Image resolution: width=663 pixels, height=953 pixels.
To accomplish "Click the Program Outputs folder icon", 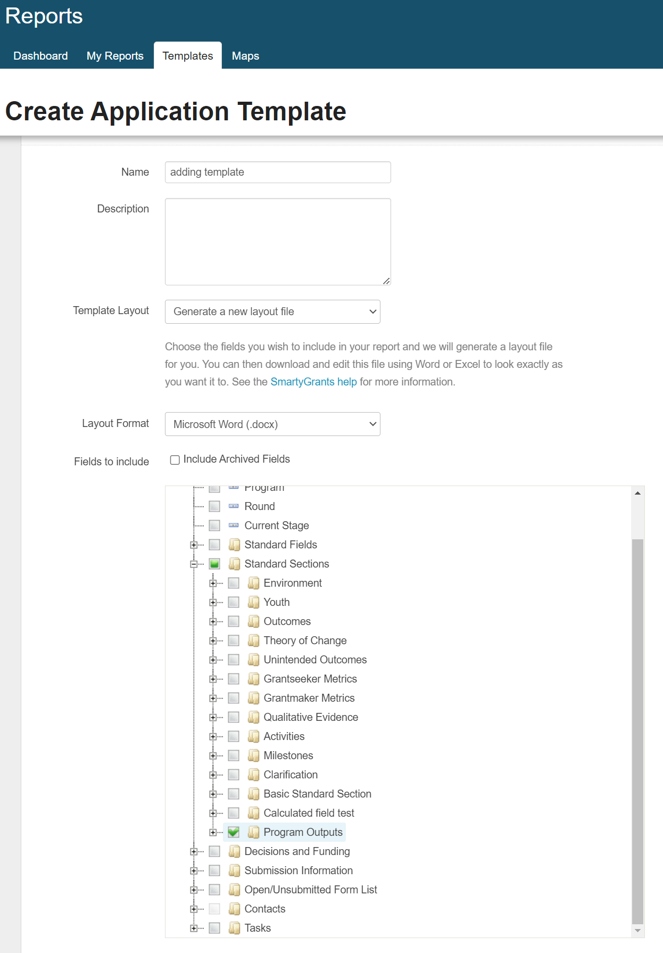I will 253,832.
